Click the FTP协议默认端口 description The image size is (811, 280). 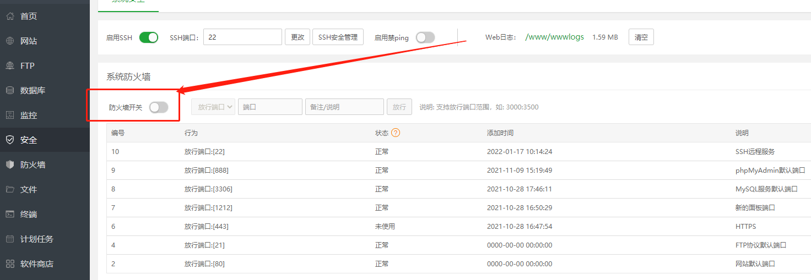pyautogui.click(x=761, y=245)
